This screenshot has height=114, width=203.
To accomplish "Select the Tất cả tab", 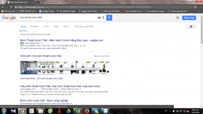I will pos(23,27).
